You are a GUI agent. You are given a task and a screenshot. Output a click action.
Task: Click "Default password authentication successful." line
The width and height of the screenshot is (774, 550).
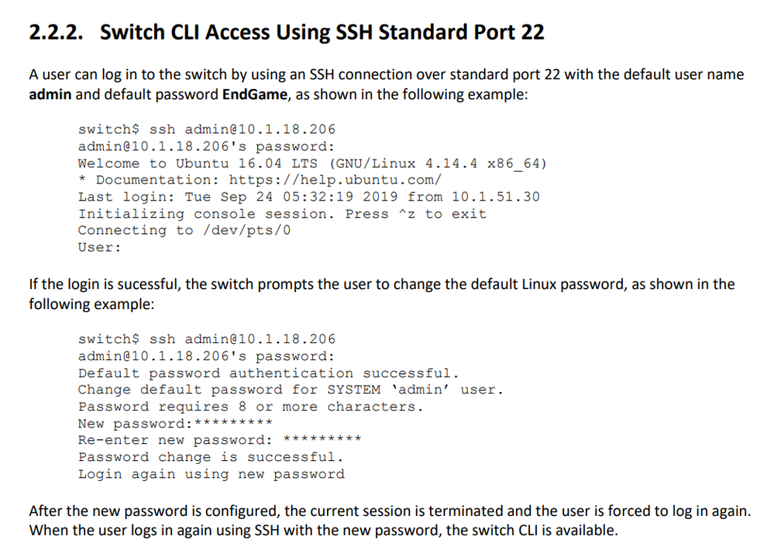coord(269,373)
